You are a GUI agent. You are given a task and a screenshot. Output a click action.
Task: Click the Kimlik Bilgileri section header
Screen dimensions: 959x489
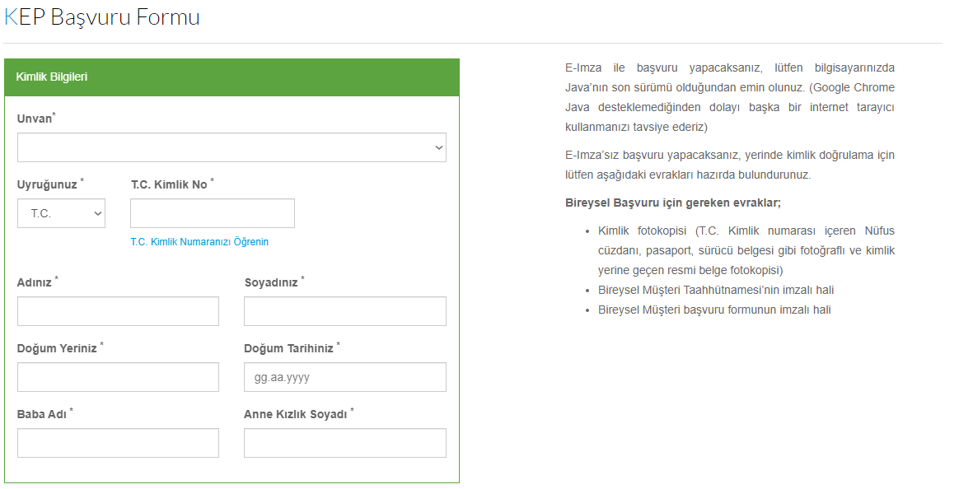pos(232,77)
